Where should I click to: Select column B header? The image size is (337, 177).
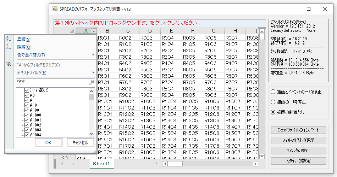[107, 31]
